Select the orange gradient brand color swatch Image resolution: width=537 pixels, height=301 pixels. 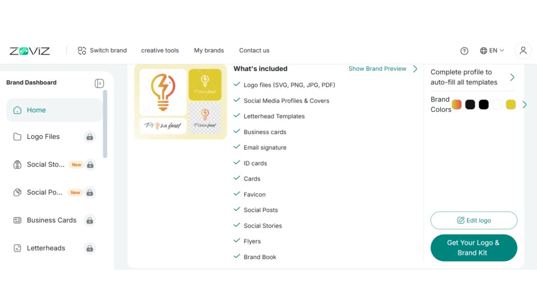click(x=457, y=105)
